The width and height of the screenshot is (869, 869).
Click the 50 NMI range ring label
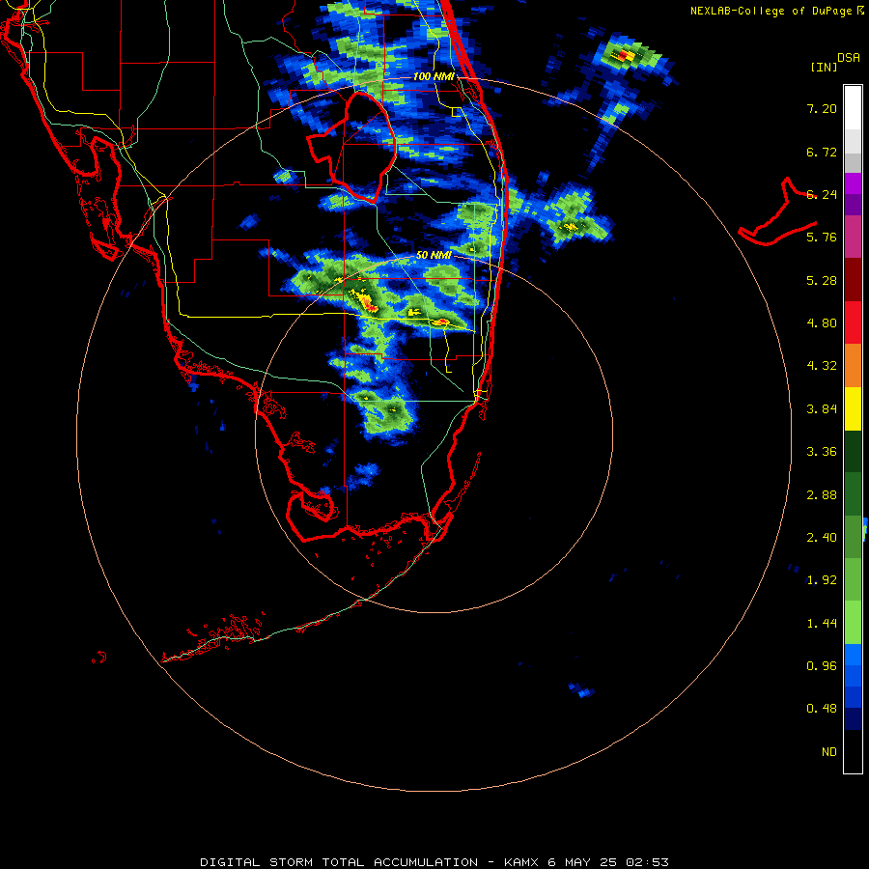(434, 256)
